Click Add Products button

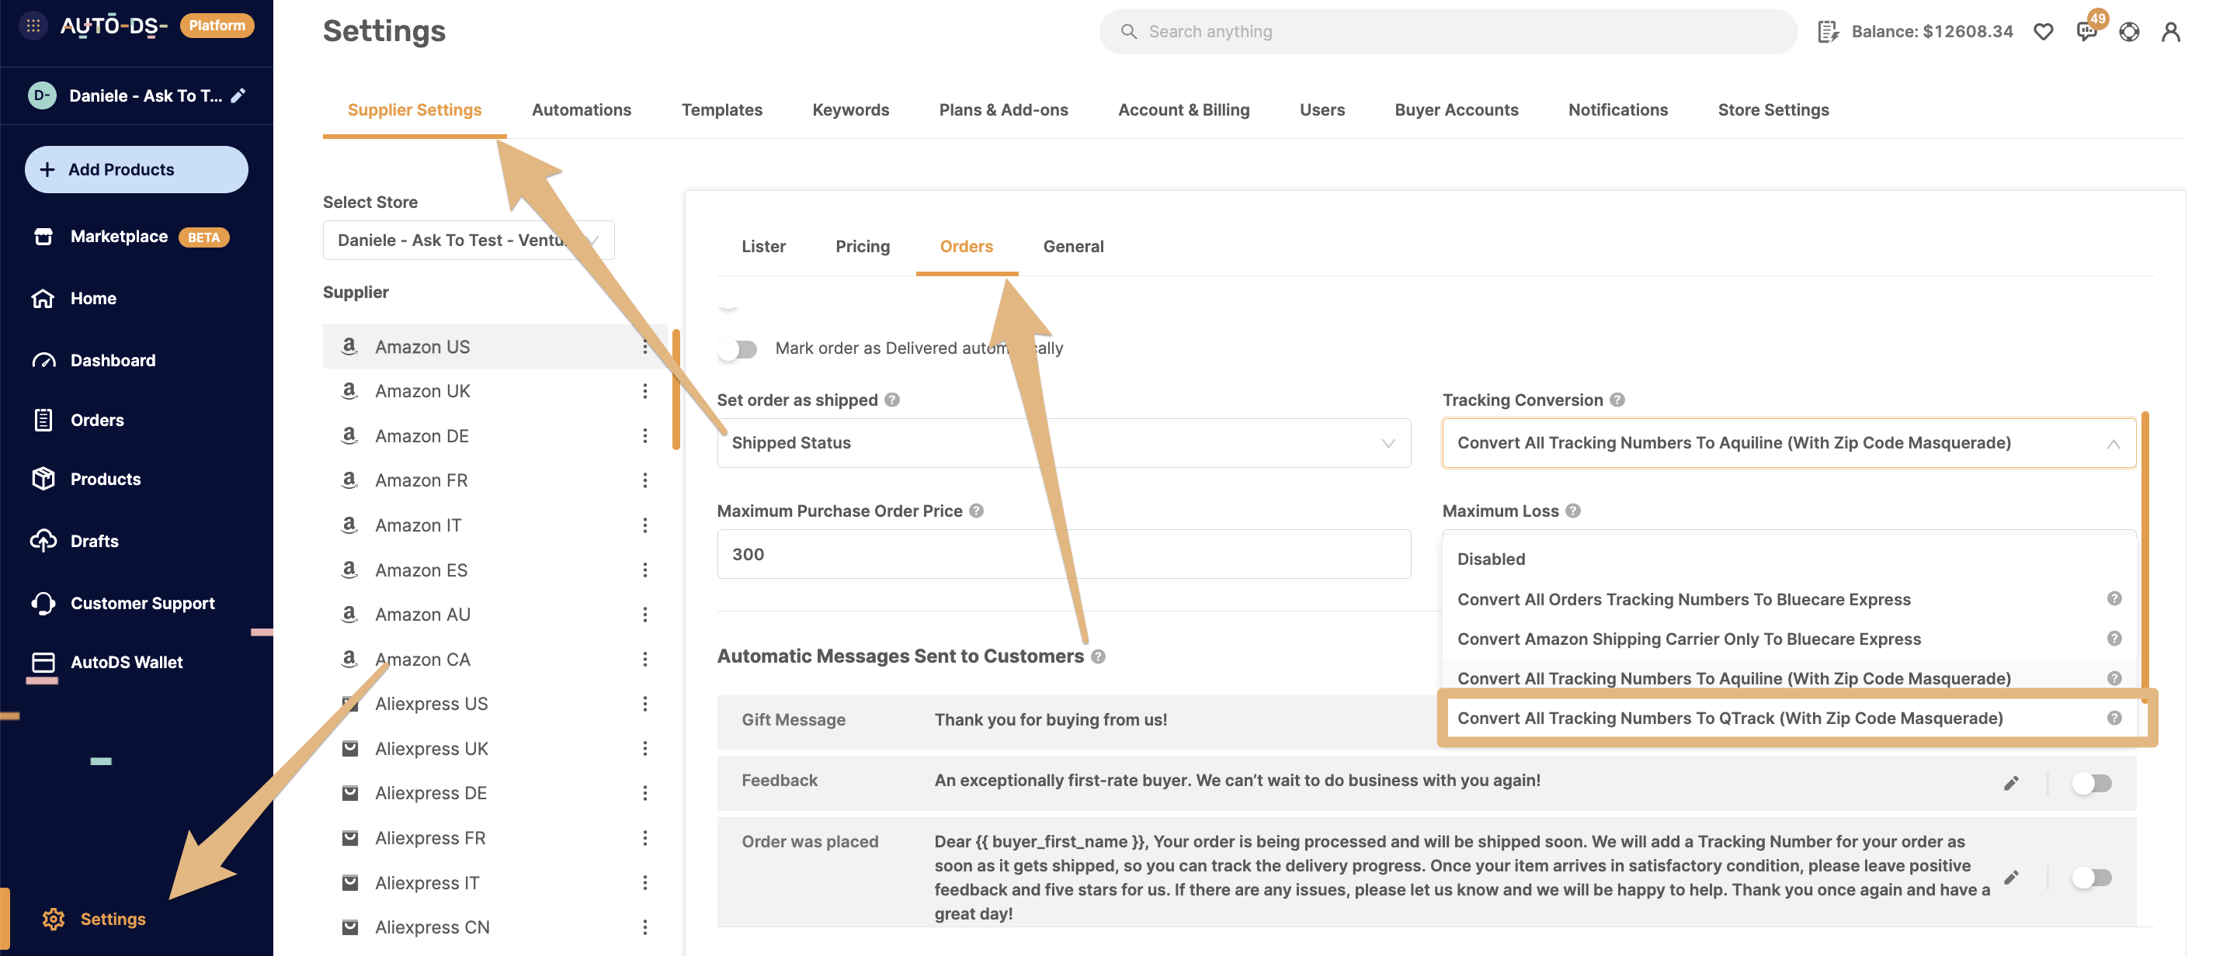click(136, 169)
